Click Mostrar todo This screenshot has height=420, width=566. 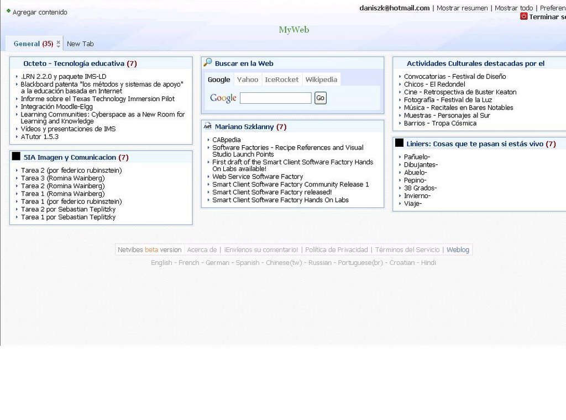[513, 8]
